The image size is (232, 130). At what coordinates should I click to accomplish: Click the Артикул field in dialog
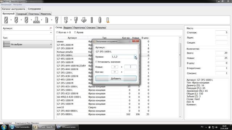coord(116,52)
